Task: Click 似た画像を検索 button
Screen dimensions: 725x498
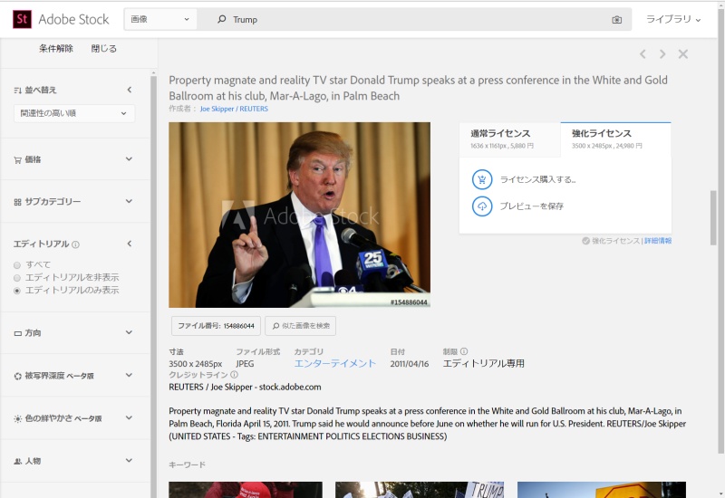Action: click(301, 326)
